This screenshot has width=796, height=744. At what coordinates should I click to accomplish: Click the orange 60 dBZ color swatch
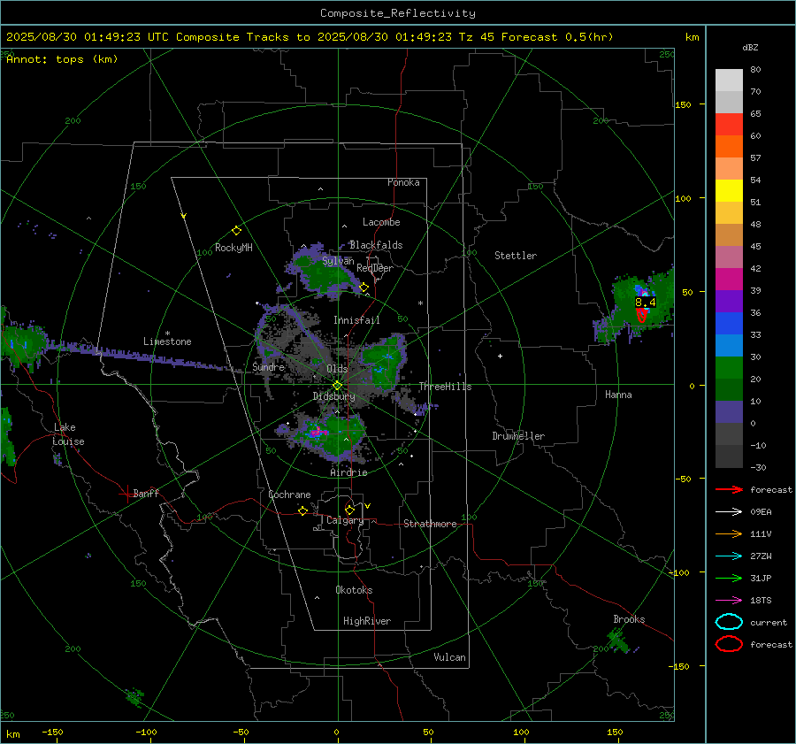(729, 146)
